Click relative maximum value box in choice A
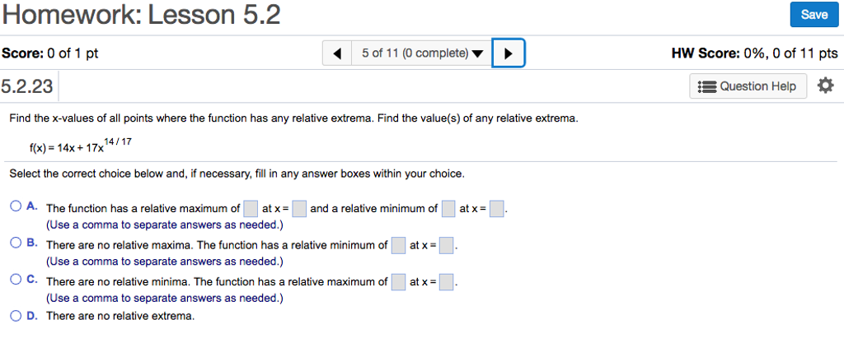Screen dimensions: 844x352 pos(251,209)
